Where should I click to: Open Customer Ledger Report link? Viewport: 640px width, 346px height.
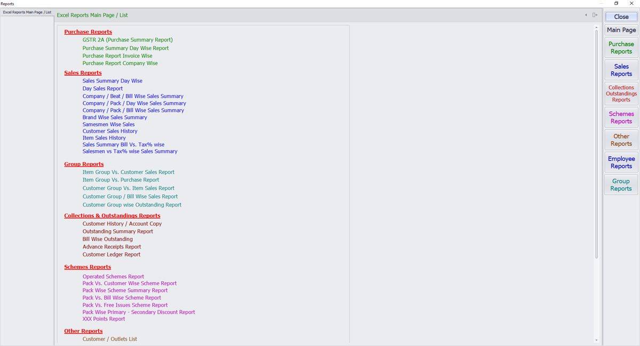pyautogui.click(x=111, y=254)
